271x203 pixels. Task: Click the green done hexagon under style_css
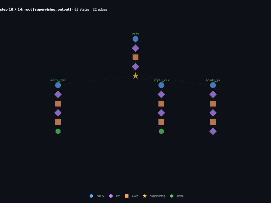coord(161,131)
